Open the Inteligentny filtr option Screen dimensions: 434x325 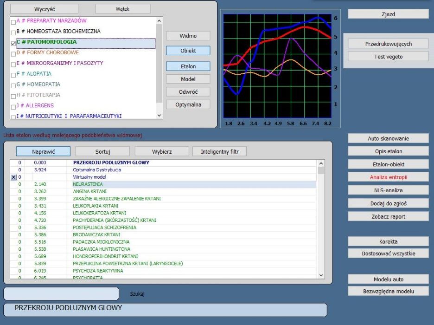pos(220,151)
